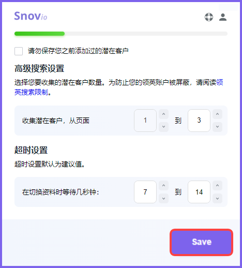Click the Snov.io logo
The width and height of the screenshot is (242, 268).
click(x=31, y=16)
